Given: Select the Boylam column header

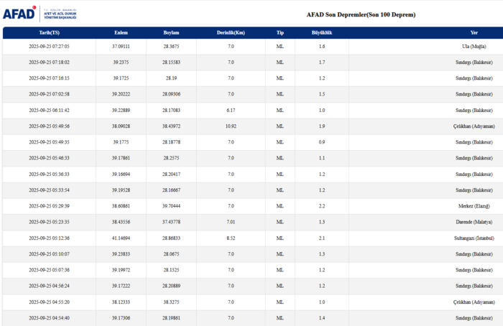Looking at the screenshot, I should 171,33.
